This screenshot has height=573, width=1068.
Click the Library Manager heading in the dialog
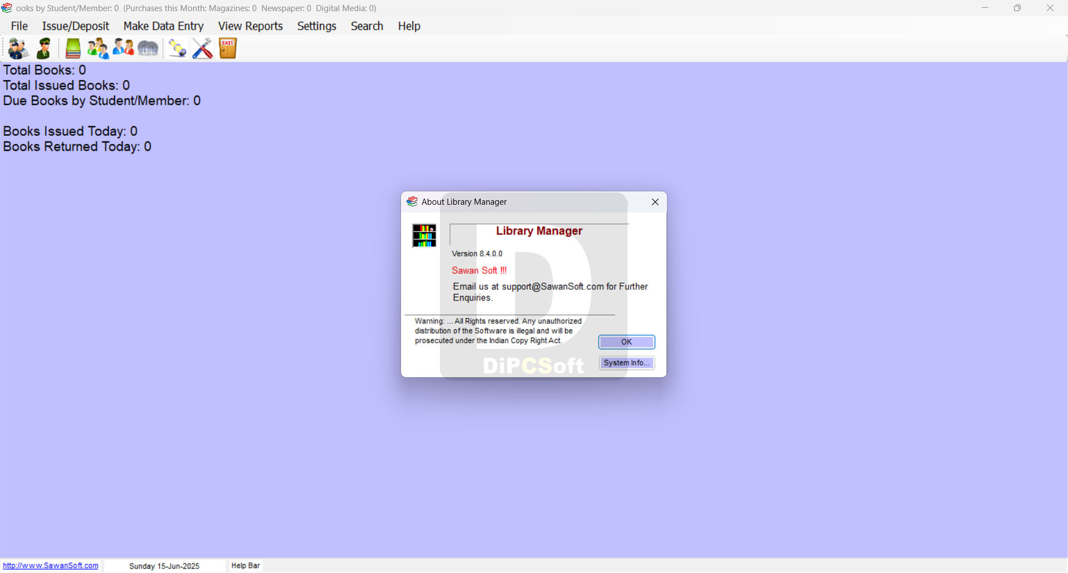click(x=539, y=231)
